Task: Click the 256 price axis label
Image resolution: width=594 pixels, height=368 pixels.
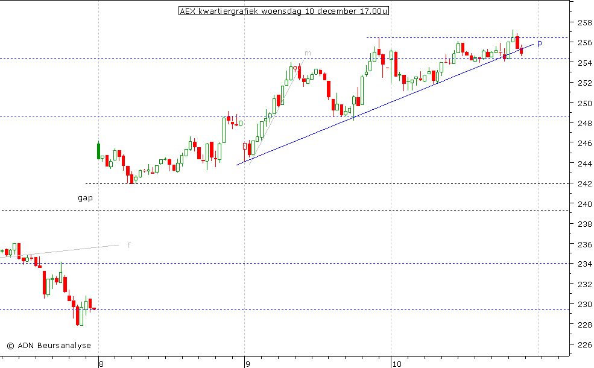Action: (584, 42)
